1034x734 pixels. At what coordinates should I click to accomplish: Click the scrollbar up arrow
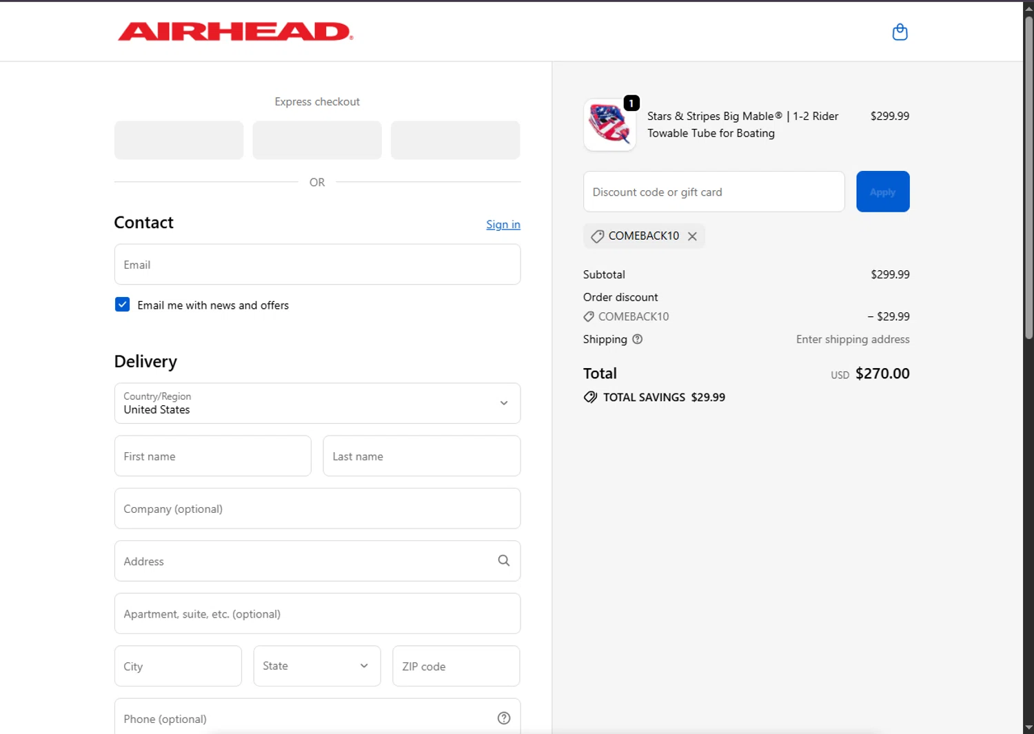pyautogui.click(x=1028, y=8)
